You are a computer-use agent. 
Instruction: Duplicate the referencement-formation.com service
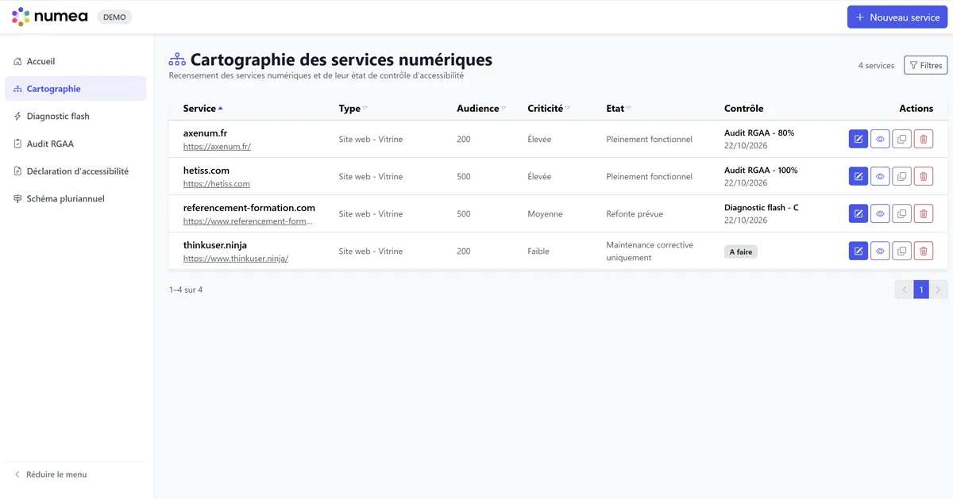point(901,213)
